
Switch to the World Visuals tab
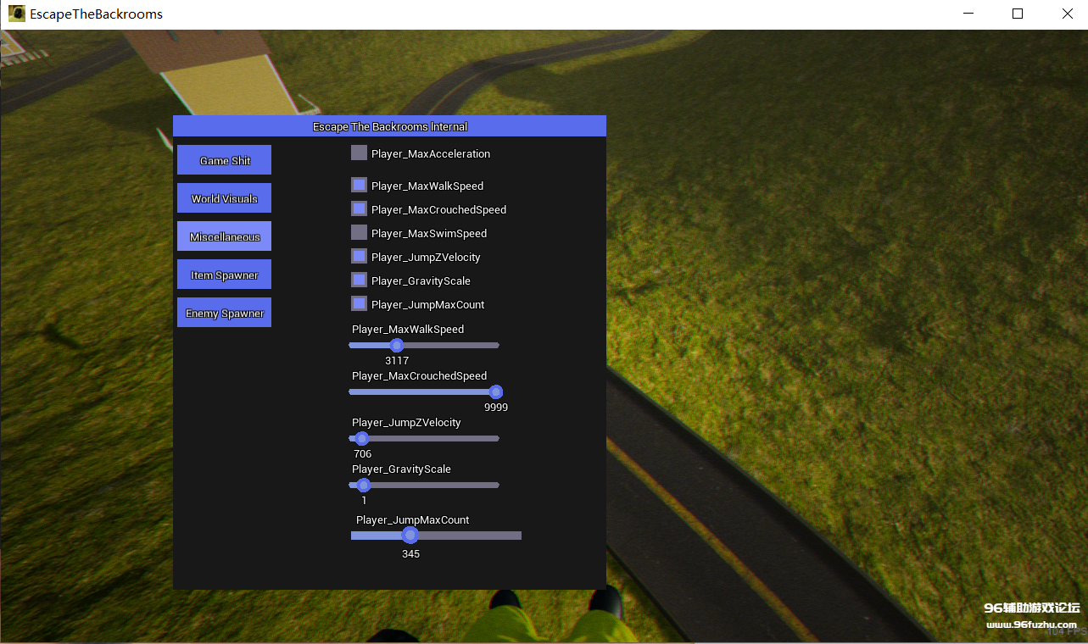[x=224, y=198]
